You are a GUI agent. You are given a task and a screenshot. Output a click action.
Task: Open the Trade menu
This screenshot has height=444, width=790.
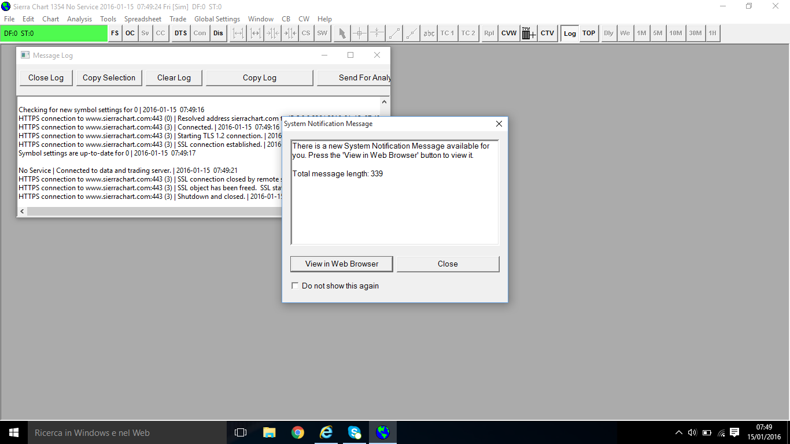(178, 19)
